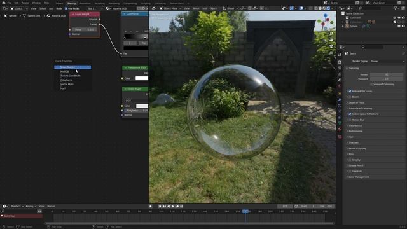Toggle the Use Nodes checkbox
The image size is (407, 229).
click(x=66, y=8)
